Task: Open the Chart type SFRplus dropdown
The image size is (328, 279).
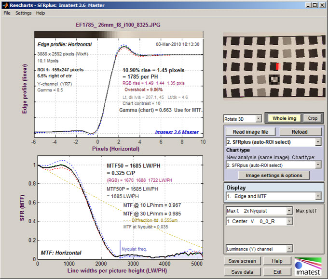Action: click(x=273, y=165)
